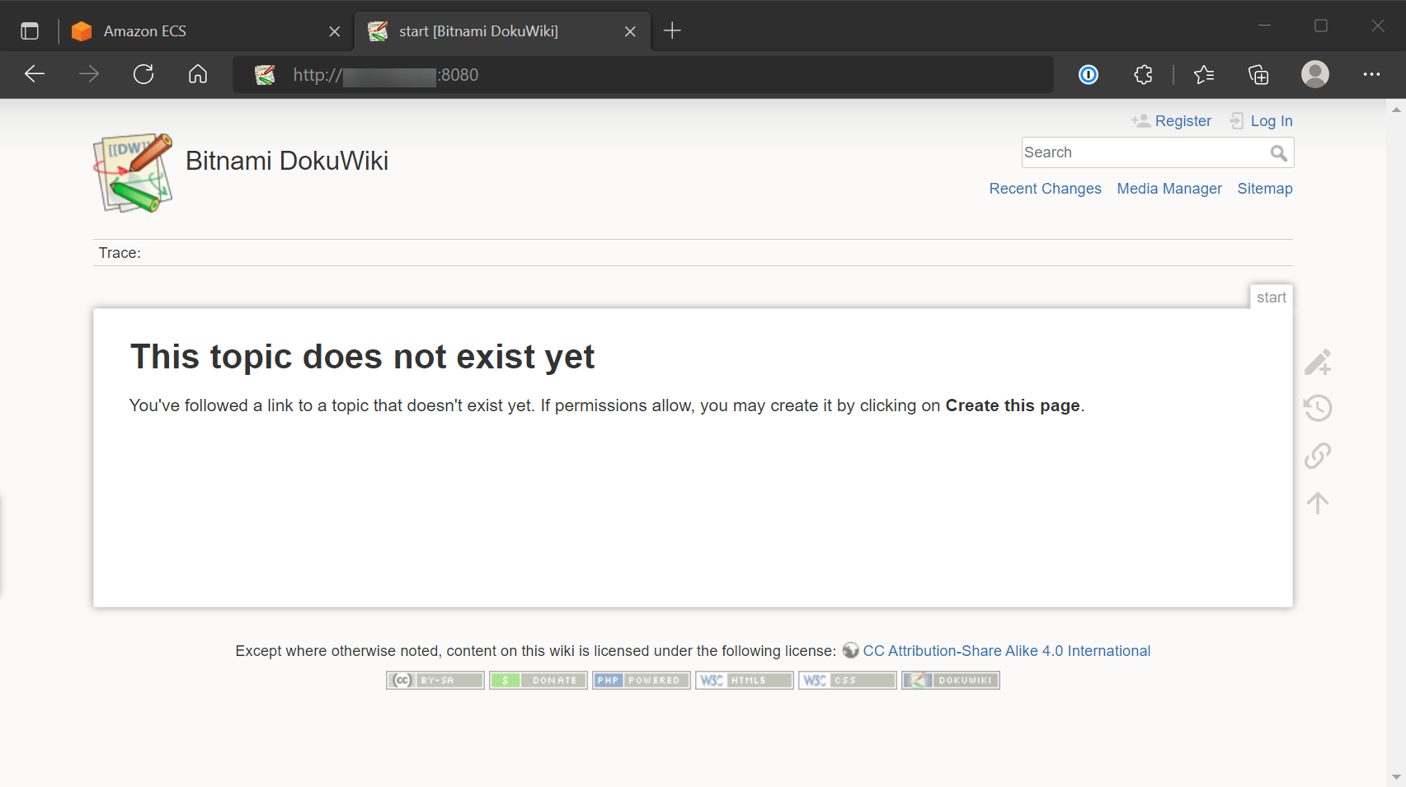Close the DokuWiki tab
1406x787 pixels.
tap(630, 31)
